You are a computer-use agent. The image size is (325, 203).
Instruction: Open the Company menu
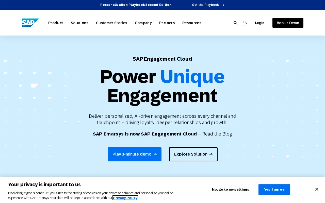click(x=143, y=23)
